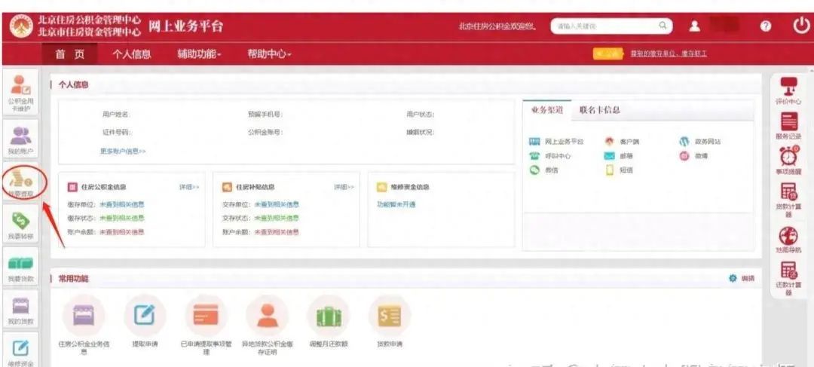The width and height of the screenshot is (814, 367).
Task: Open 公积金用卡维护 in left sidebar
Action: [21, 93]
